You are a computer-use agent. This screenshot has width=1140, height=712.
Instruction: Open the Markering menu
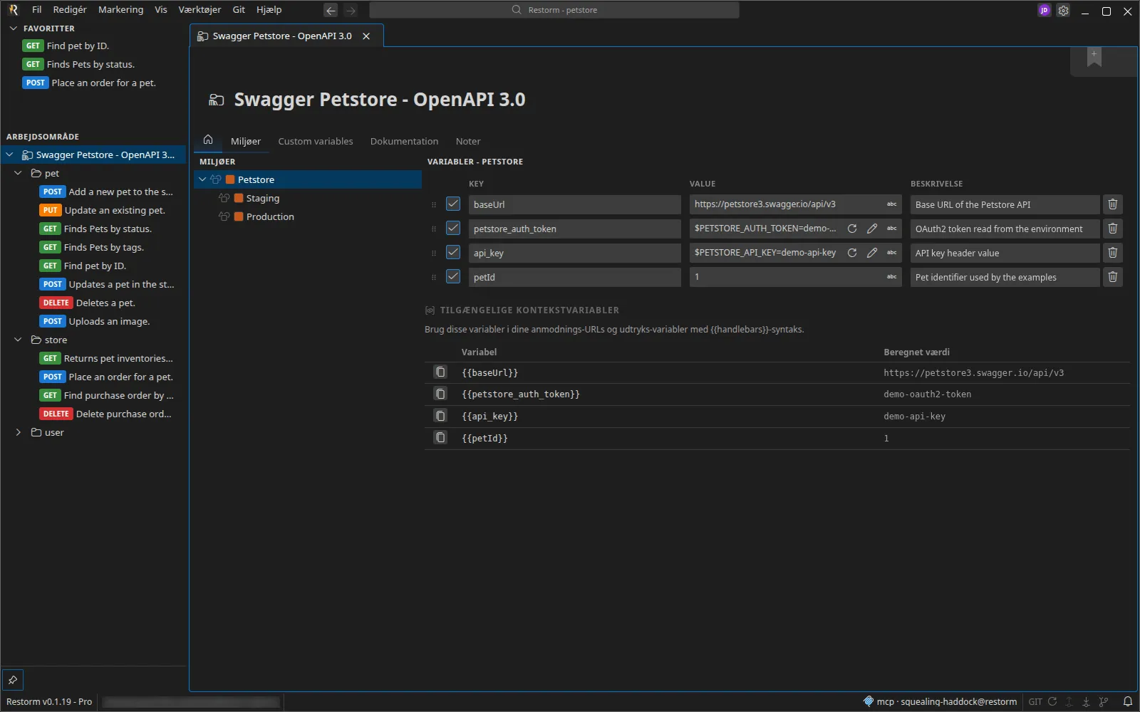(121, 10)
